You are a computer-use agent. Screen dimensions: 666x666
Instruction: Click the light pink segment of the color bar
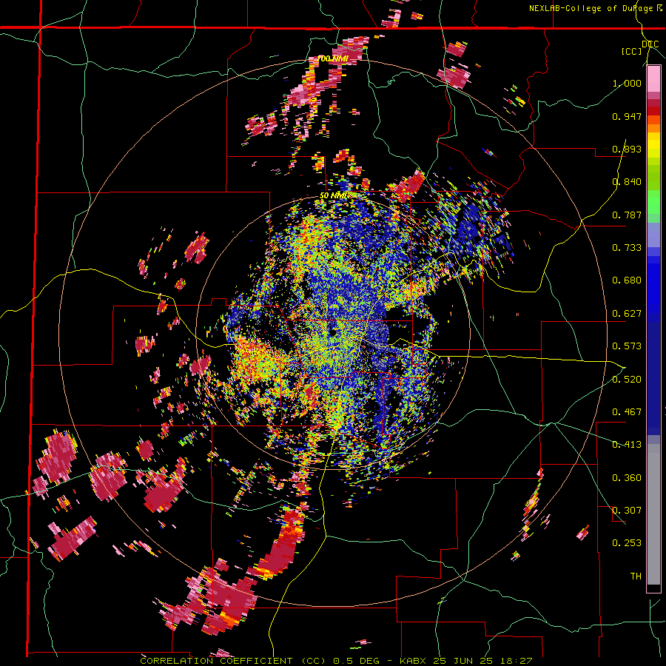pyautogui.click(x=653, y=79)
